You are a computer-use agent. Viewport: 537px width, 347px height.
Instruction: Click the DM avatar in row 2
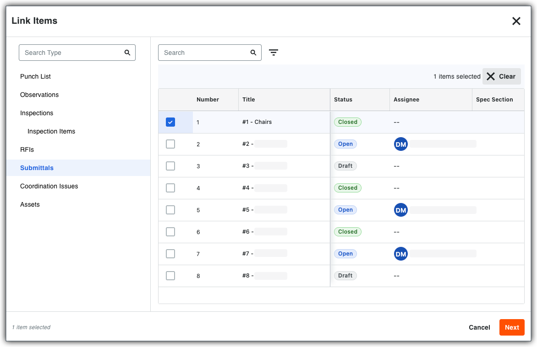401,144
